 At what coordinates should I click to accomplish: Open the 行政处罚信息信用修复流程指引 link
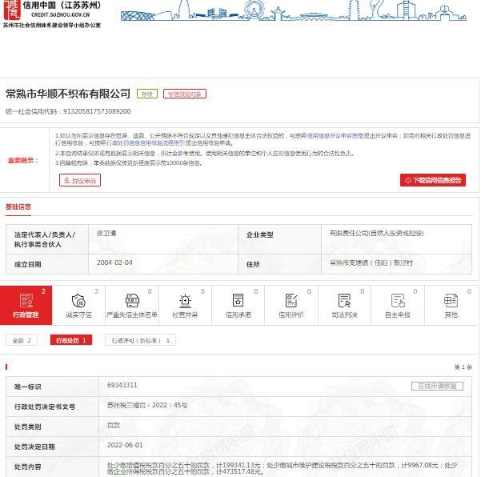pyautogui.click(x=146, y=143)
